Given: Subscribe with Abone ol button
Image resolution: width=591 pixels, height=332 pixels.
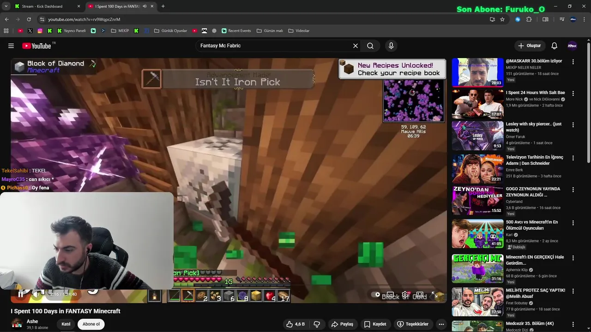Looking at the screenshot, I should click(91, 324).
